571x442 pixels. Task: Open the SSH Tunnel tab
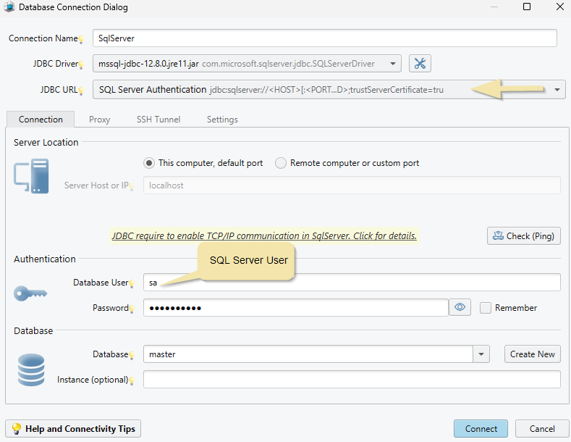(158, 120)
